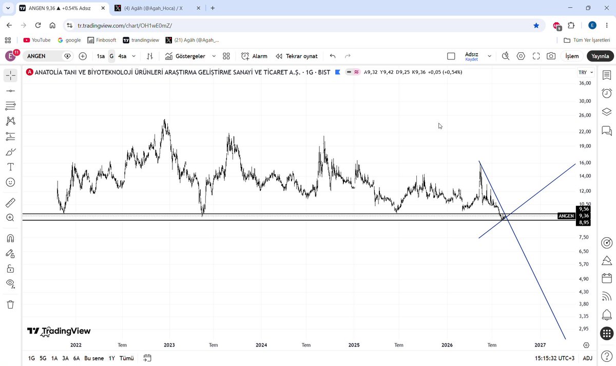
Task: Open the watchlist panel icon
Action: tap(606, 75)
